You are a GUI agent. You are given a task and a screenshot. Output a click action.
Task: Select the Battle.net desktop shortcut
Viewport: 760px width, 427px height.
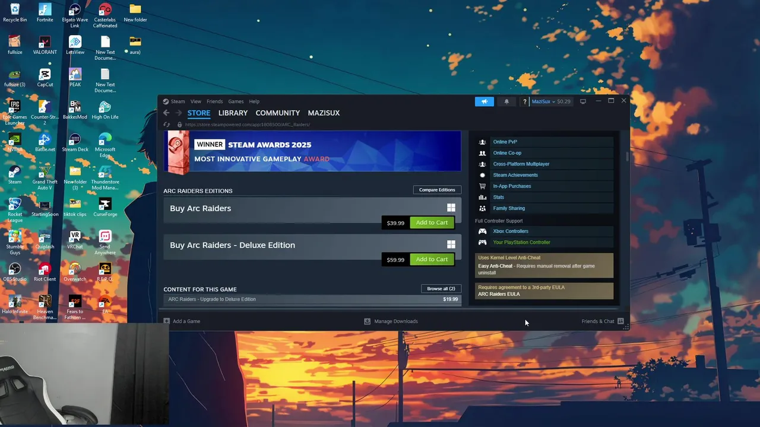[45, 142]
